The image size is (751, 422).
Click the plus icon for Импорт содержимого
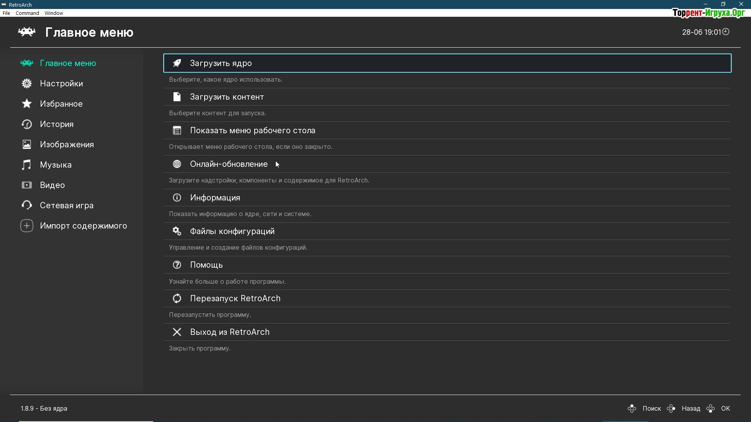27,226
